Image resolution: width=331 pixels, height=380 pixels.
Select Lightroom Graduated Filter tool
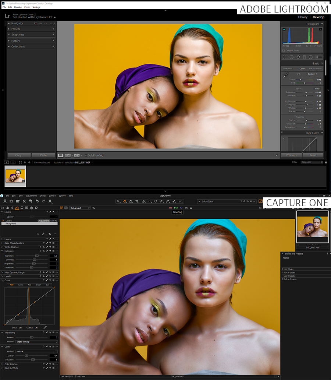tap(305, 57)
